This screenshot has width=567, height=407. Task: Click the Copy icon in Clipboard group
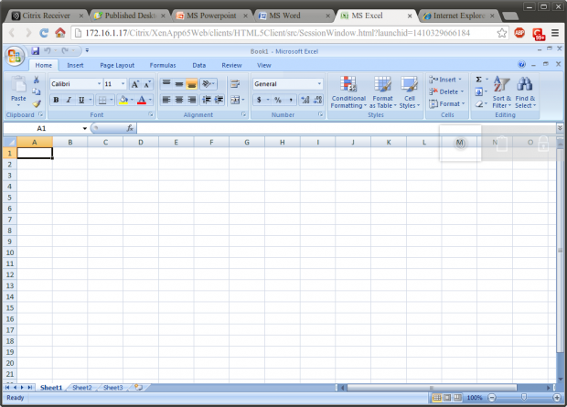(37, 91)
